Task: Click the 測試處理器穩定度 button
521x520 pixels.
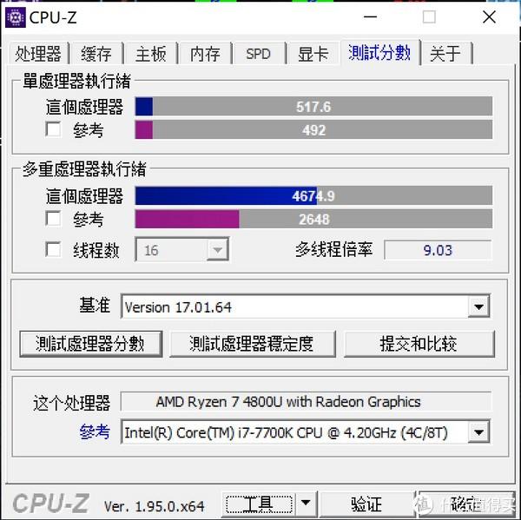Action: (x=253, y=344)
